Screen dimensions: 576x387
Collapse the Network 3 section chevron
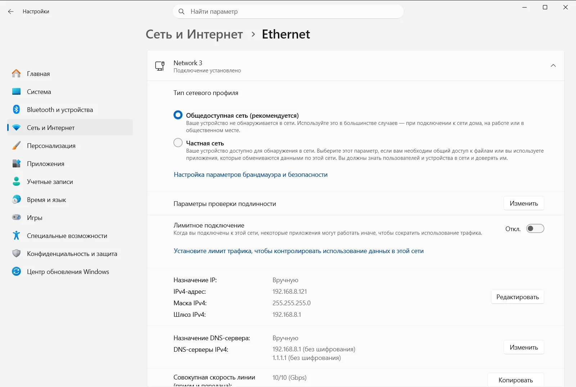tap(553, 66)
